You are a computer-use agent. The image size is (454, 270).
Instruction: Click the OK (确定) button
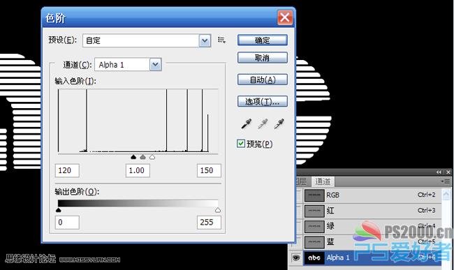click(263, 40)
